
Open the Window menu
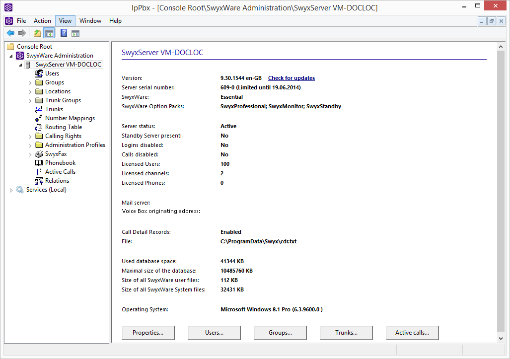tap(90, 21)
